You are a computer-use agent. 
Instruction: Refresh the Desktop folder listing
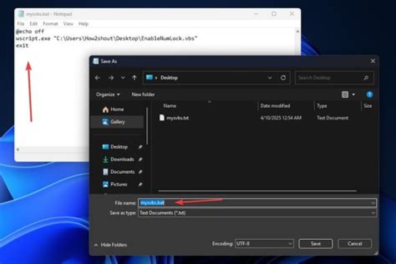[x=283, y=78]
